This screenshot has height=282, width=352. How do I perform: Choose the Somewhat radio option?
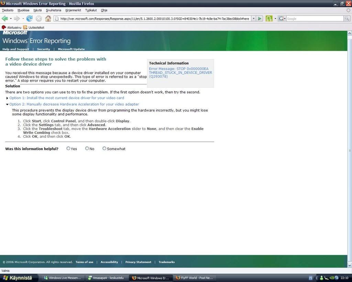click(x=104, y=148)
